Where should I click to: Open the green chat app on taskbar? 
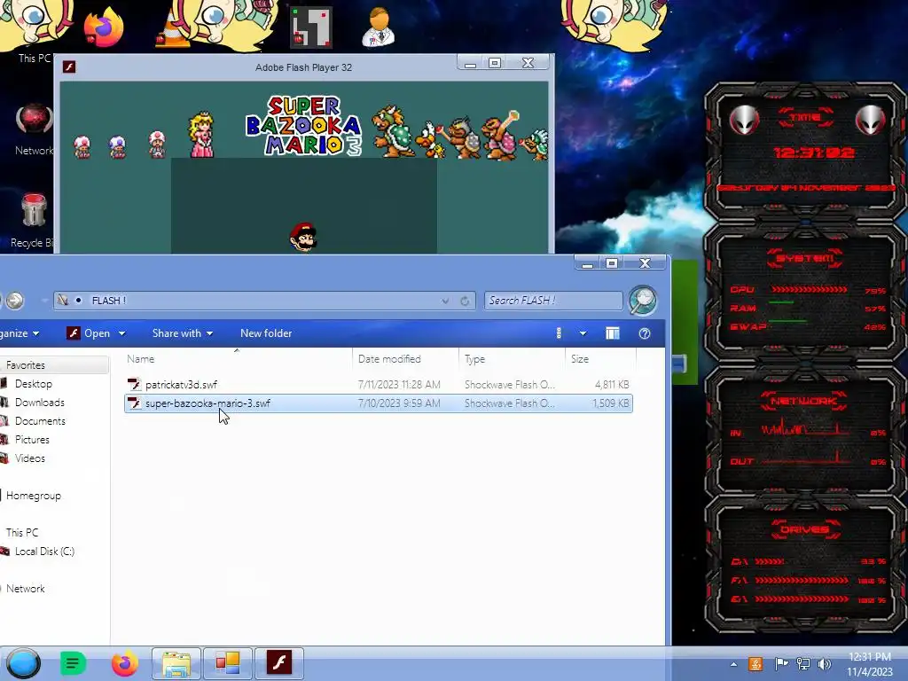coord(73,663)
